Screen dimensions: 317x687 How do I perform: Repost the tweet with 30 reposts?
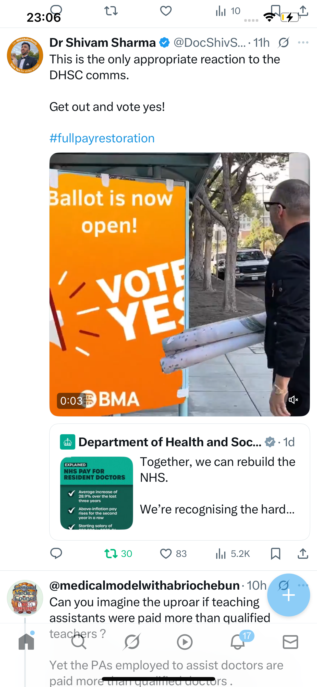pyautogui.click(x=118, y=553)
